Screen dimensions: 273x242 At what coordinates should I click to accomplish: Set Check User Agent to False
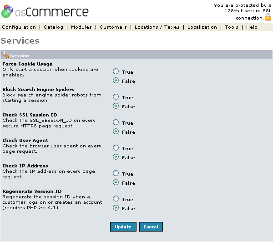(116, 157)
